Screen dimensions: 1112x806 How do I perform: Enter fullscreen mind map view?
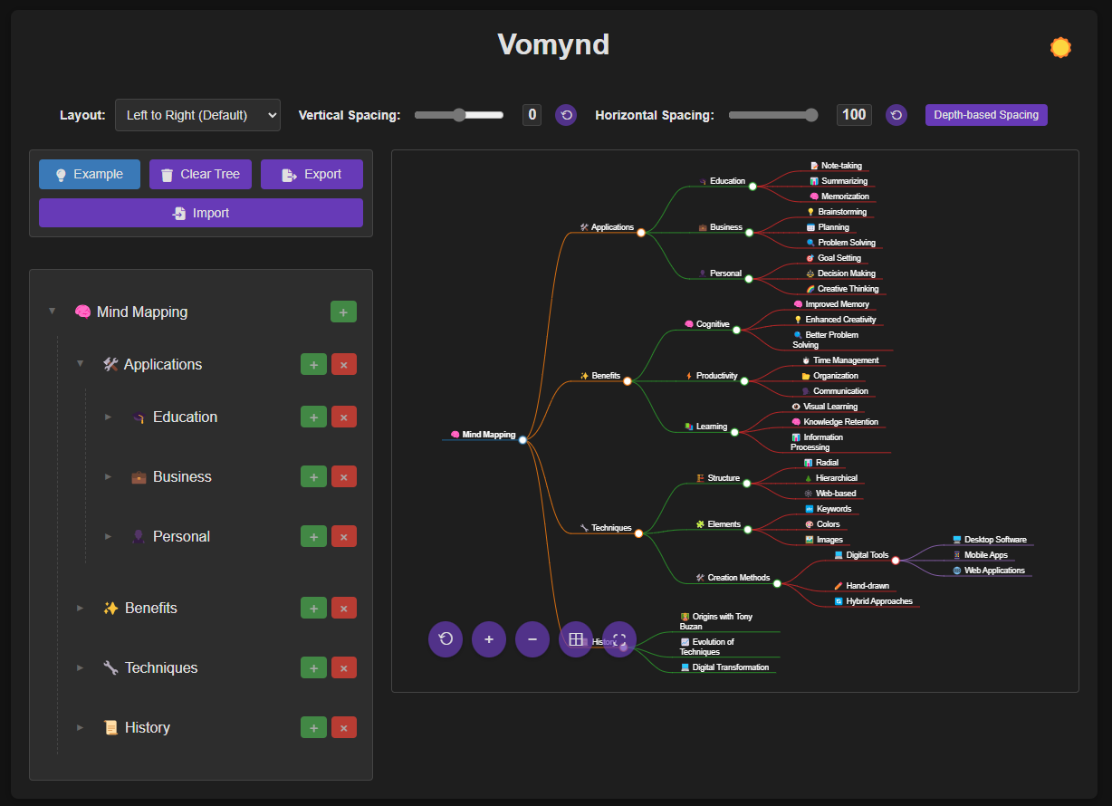click(x=619, y=639)
